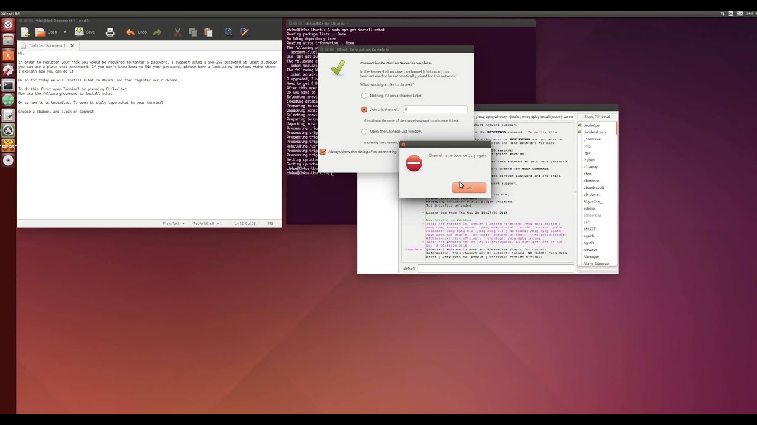Select Airwave in the user list
This screenshot has height=425, width=757.
(x=590, y=250)
